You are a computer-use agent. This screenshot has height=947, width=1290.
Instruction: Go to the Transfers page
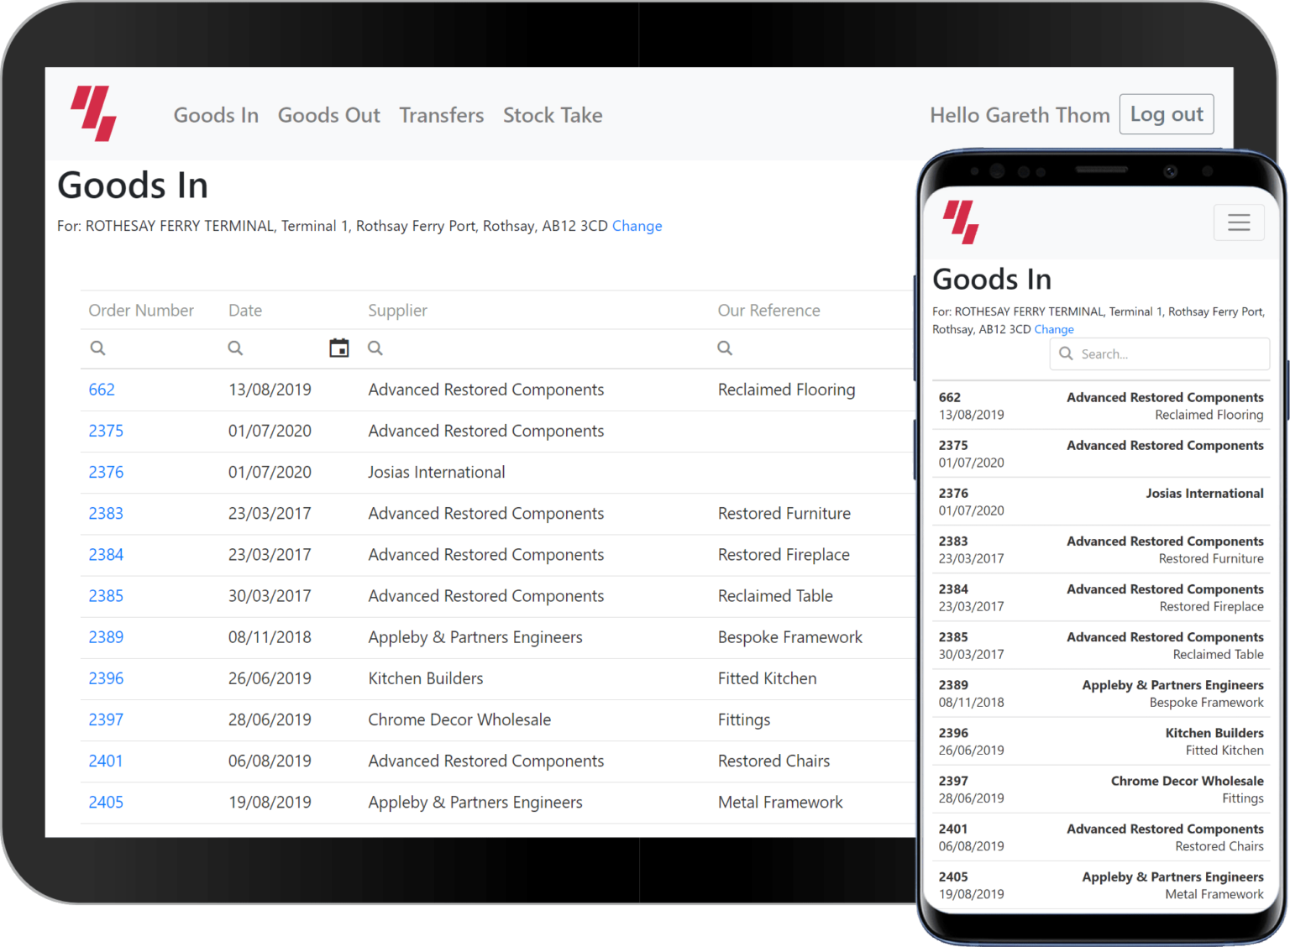tap(441, 115)
